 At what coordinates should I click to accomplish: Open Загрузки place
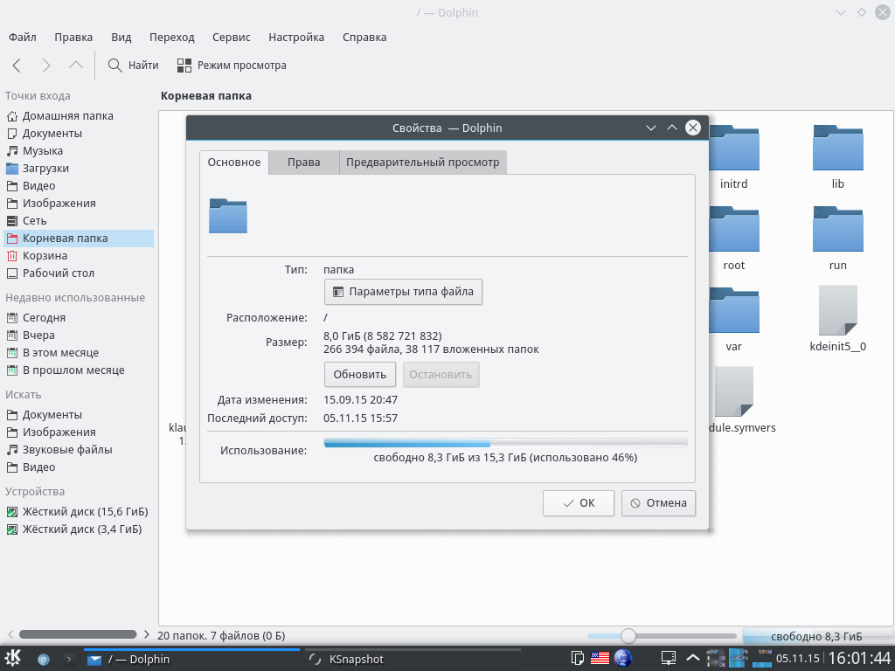click(x=77, y=169)
